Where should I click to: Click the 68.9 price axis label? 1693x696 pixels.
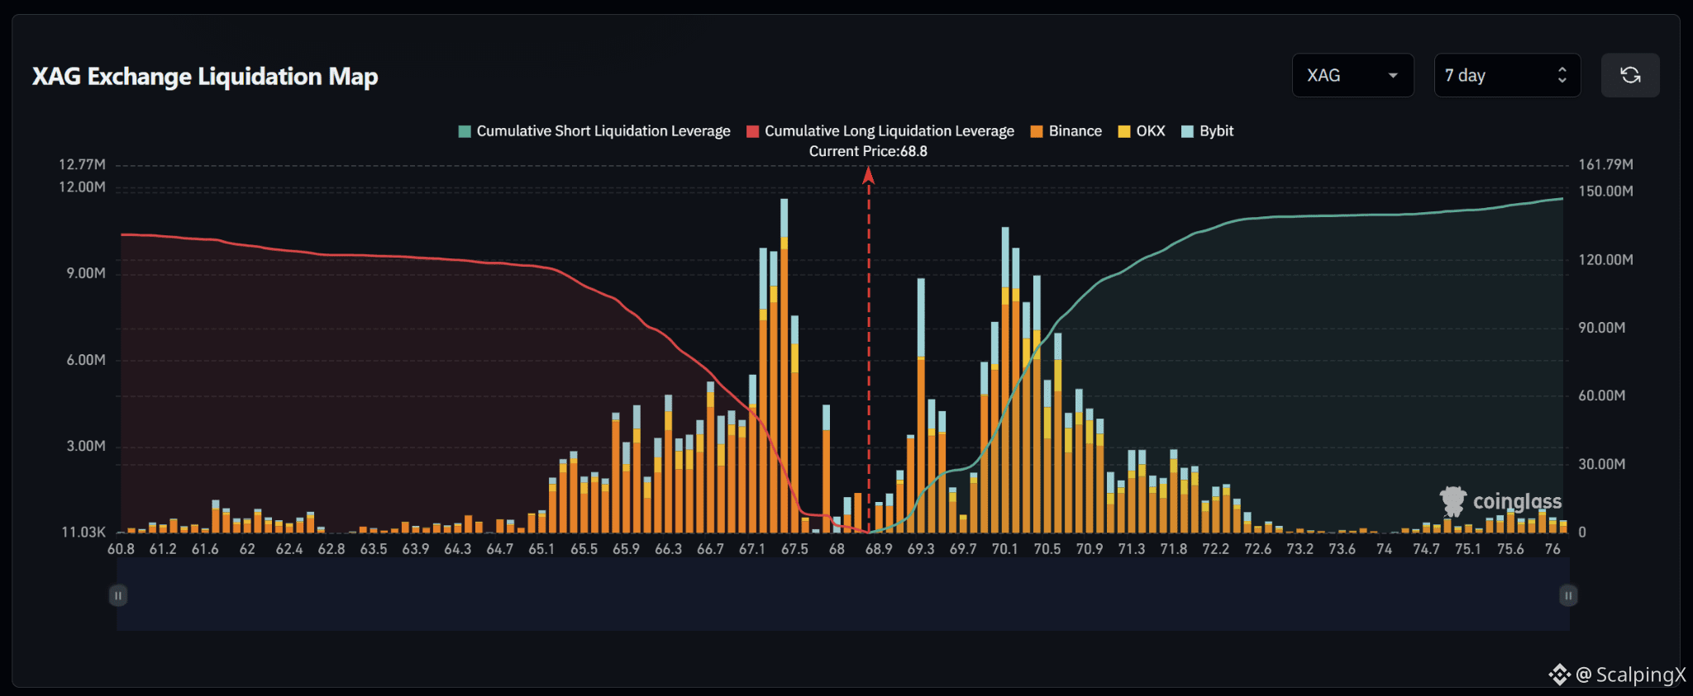click(879, 549)
